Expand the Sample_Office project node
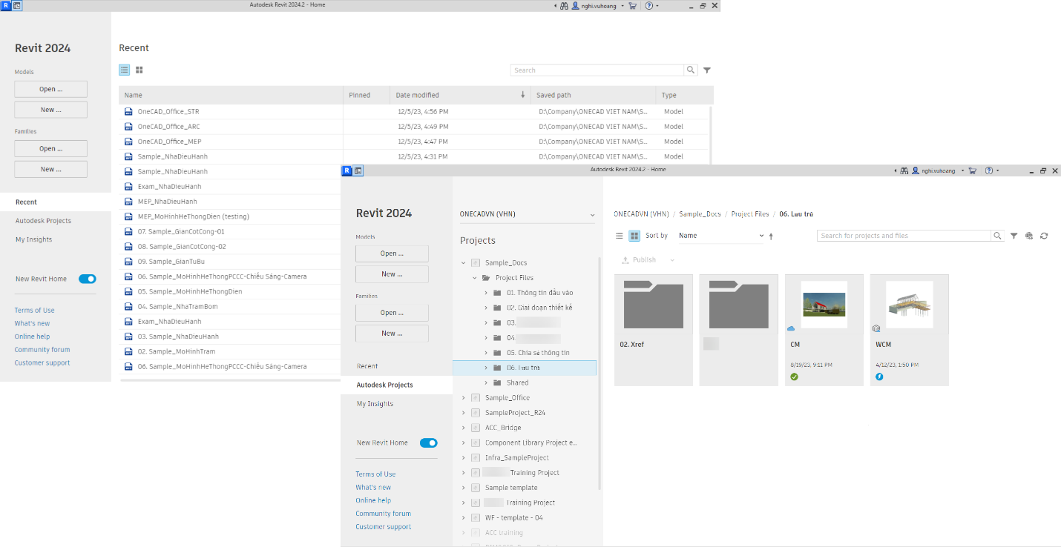The width and height of the screenshot is (1061, 547). 463,398
